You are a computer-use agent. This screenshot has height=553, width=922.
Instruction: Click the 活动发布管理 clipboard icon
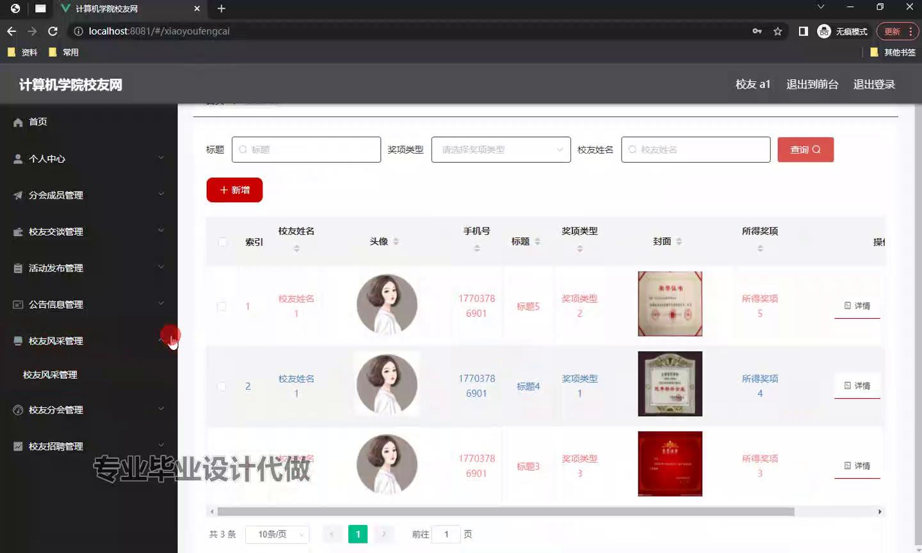point(18,268)
